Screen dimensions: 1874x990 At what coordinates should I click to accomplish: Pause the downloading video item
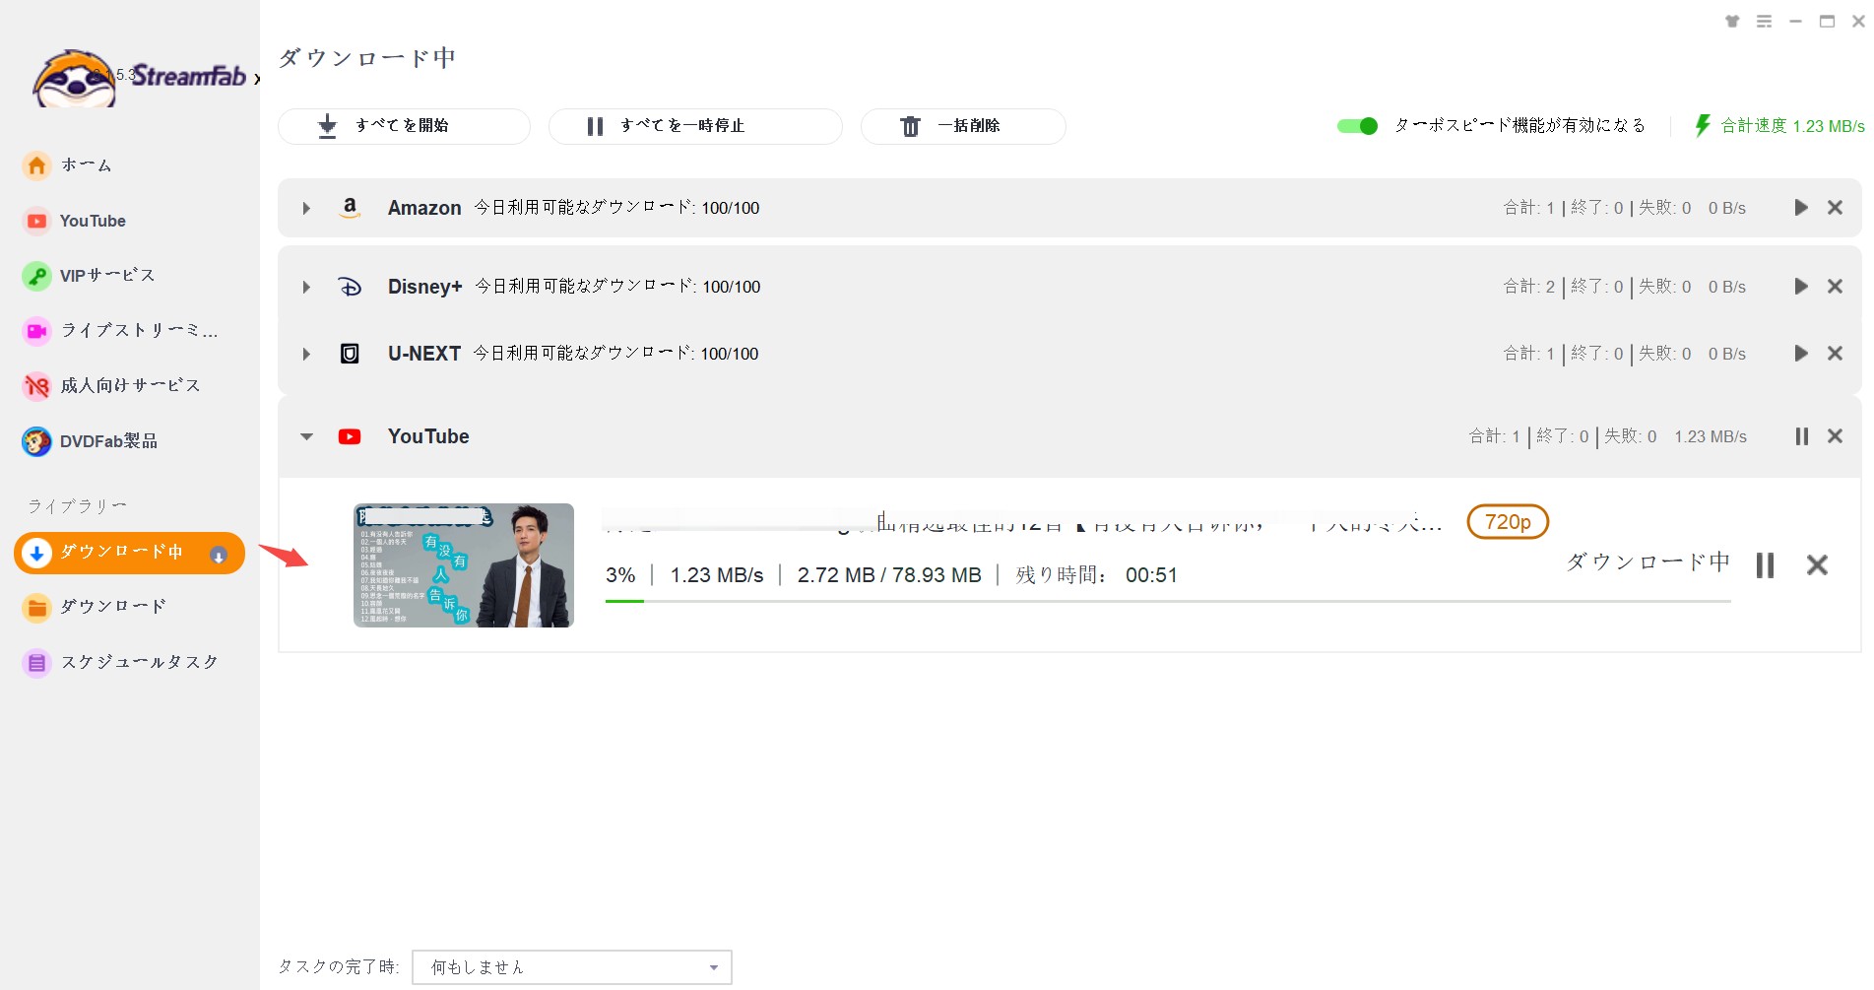coord(1765,565)
